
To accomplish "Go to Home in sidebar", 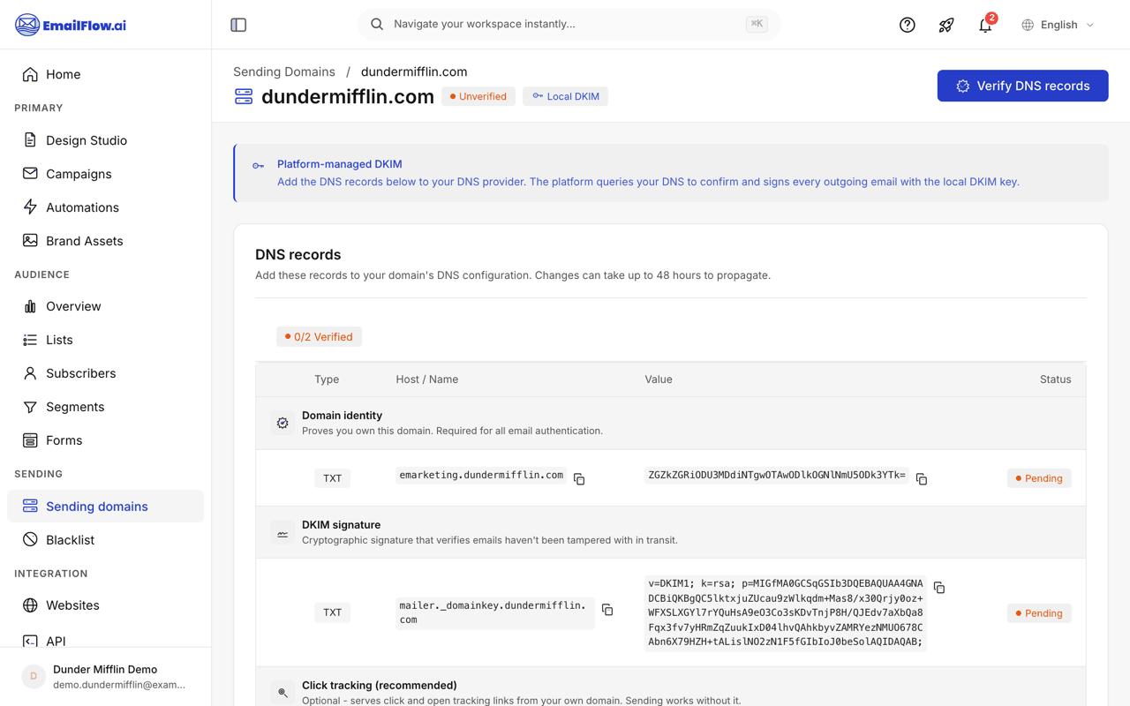I will click(105, 74).
